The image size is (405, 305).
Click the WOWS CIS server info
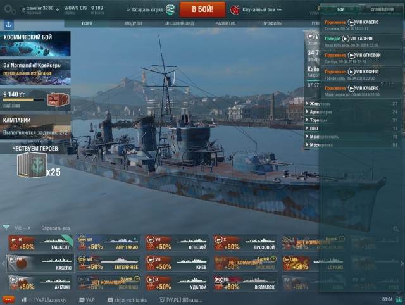(x=75, y=9)
